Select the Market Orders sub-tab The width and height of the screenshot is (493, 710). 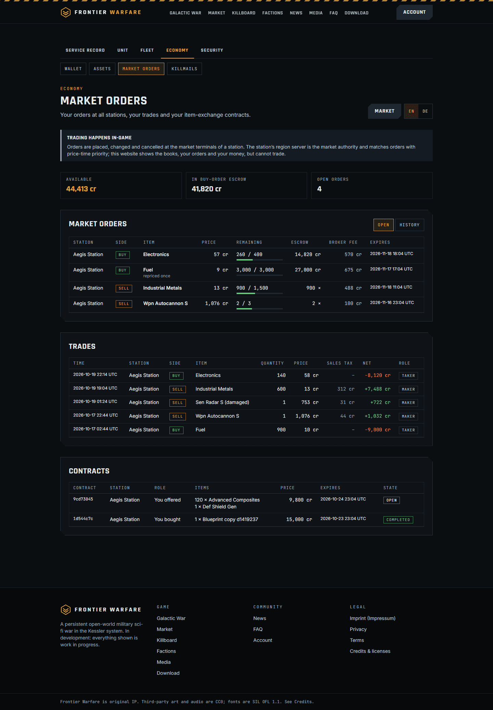[141, 69]
